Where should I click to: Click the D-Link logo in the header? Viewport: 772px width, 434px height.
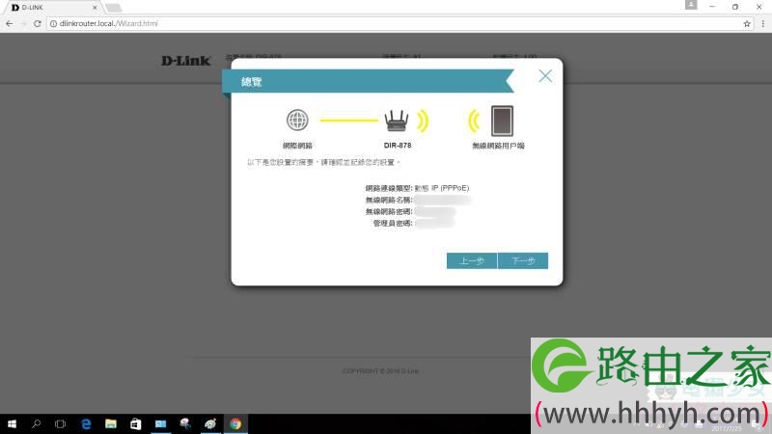click(x=185, y=61)
